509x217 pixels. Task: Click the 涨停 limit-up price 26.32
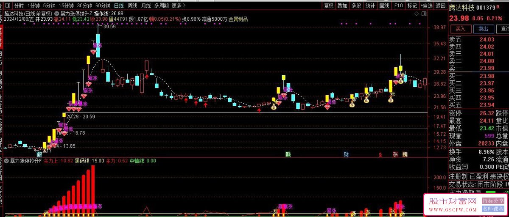pyautogui.click(x=487, y=113)
